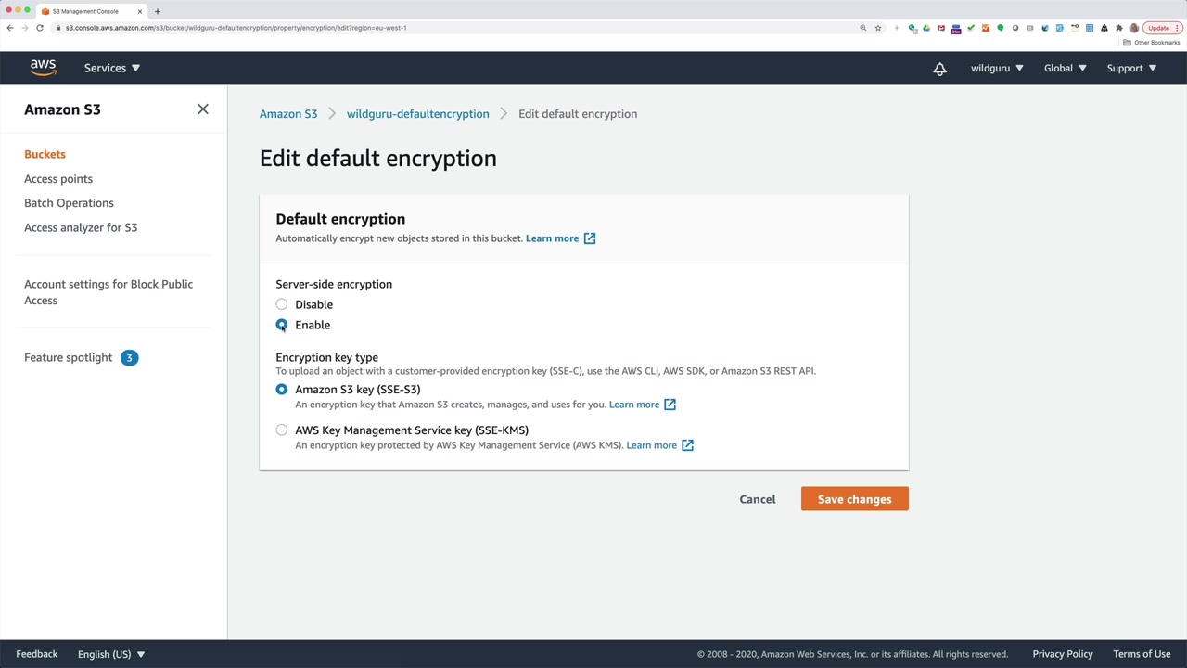
Task: Open the wildguru account dropdown
Action: click(x=997, y=68)
